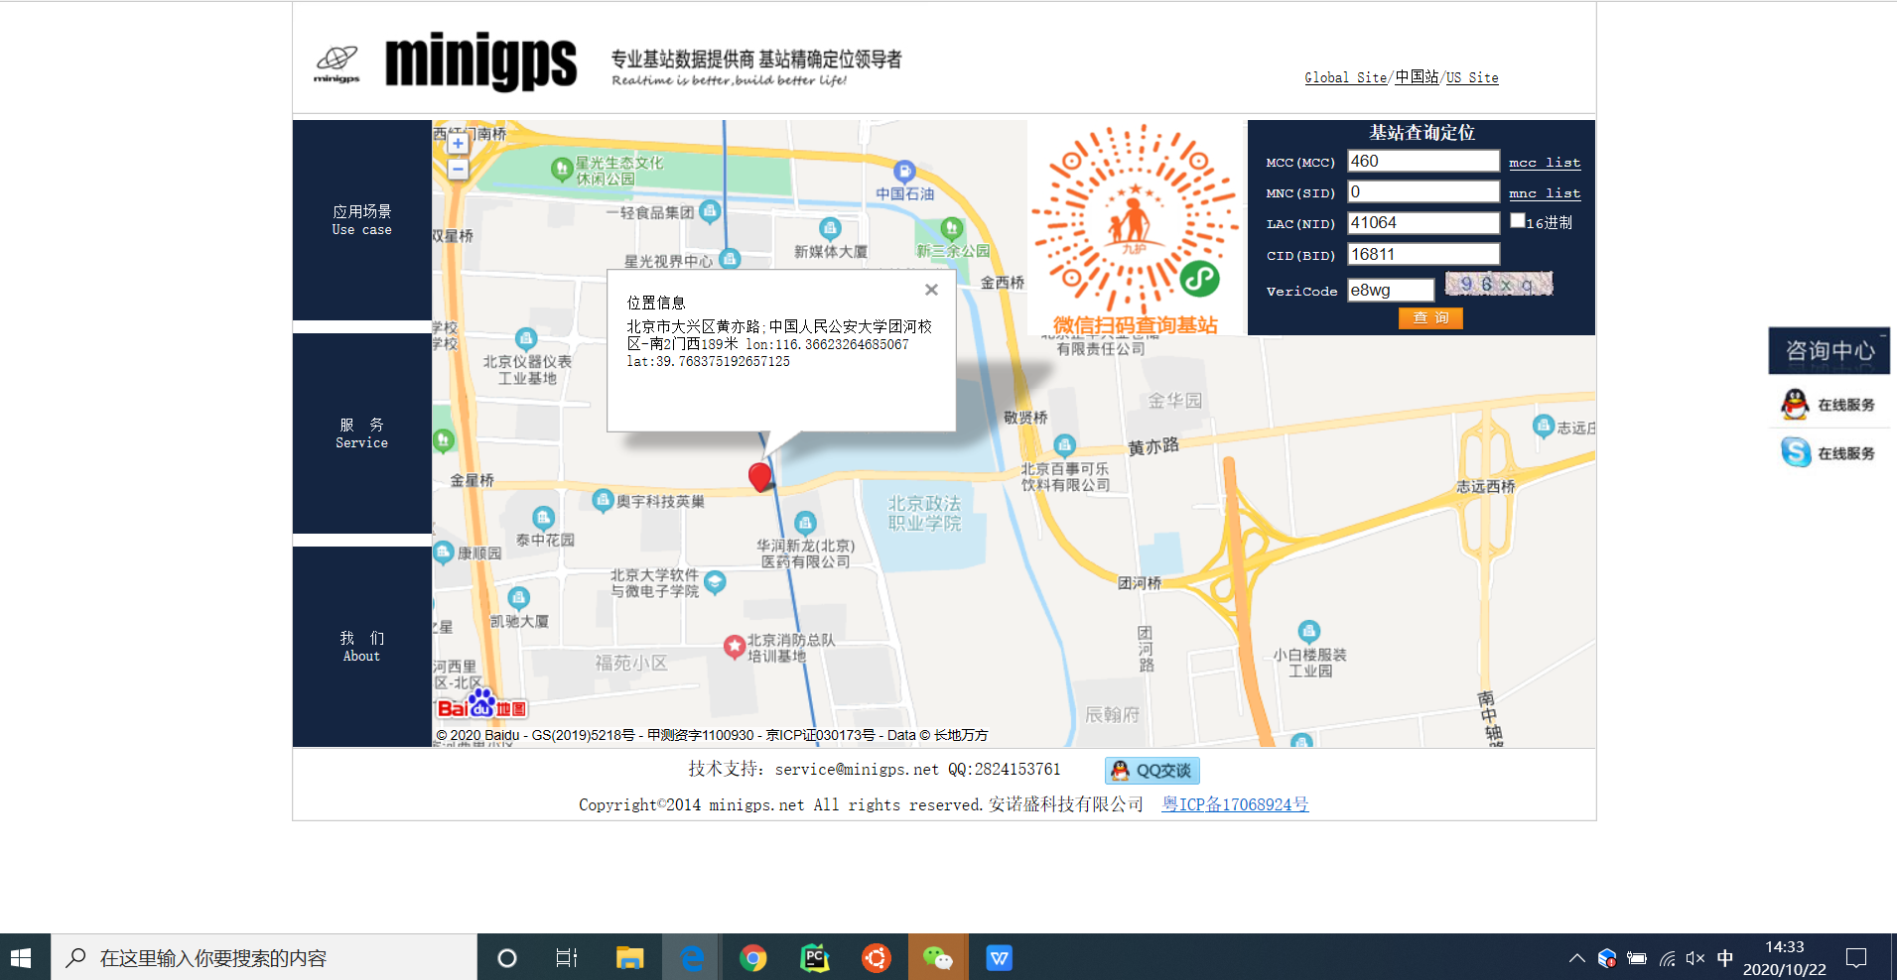Open the Windows Start menu
Viewport: 1897px width, 980px height.
point(22,957)
